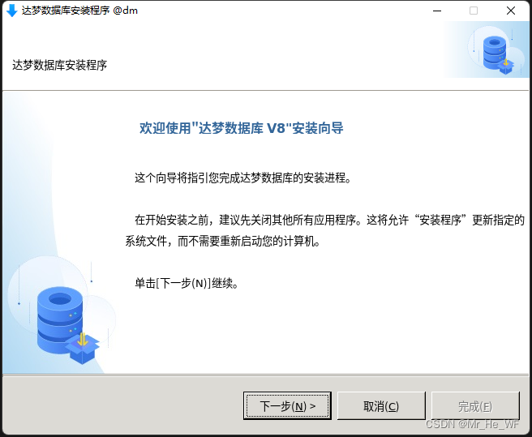
Task: Click the yellow download arrow above the open box
Action: coord(82,339)
